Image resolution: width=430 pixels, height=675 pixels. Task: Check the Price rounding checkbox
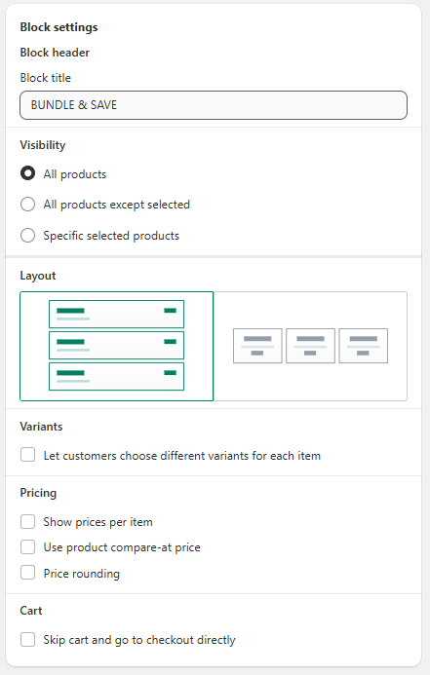[27, 573]
